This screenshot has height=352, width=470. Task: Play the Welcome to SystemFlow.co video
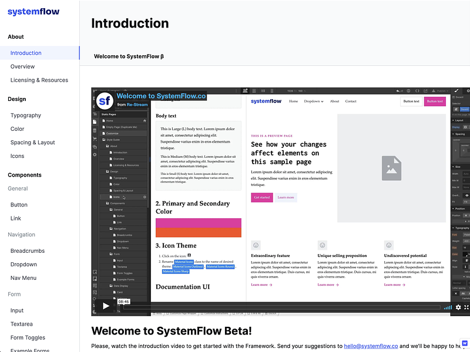tap(106, 306)
